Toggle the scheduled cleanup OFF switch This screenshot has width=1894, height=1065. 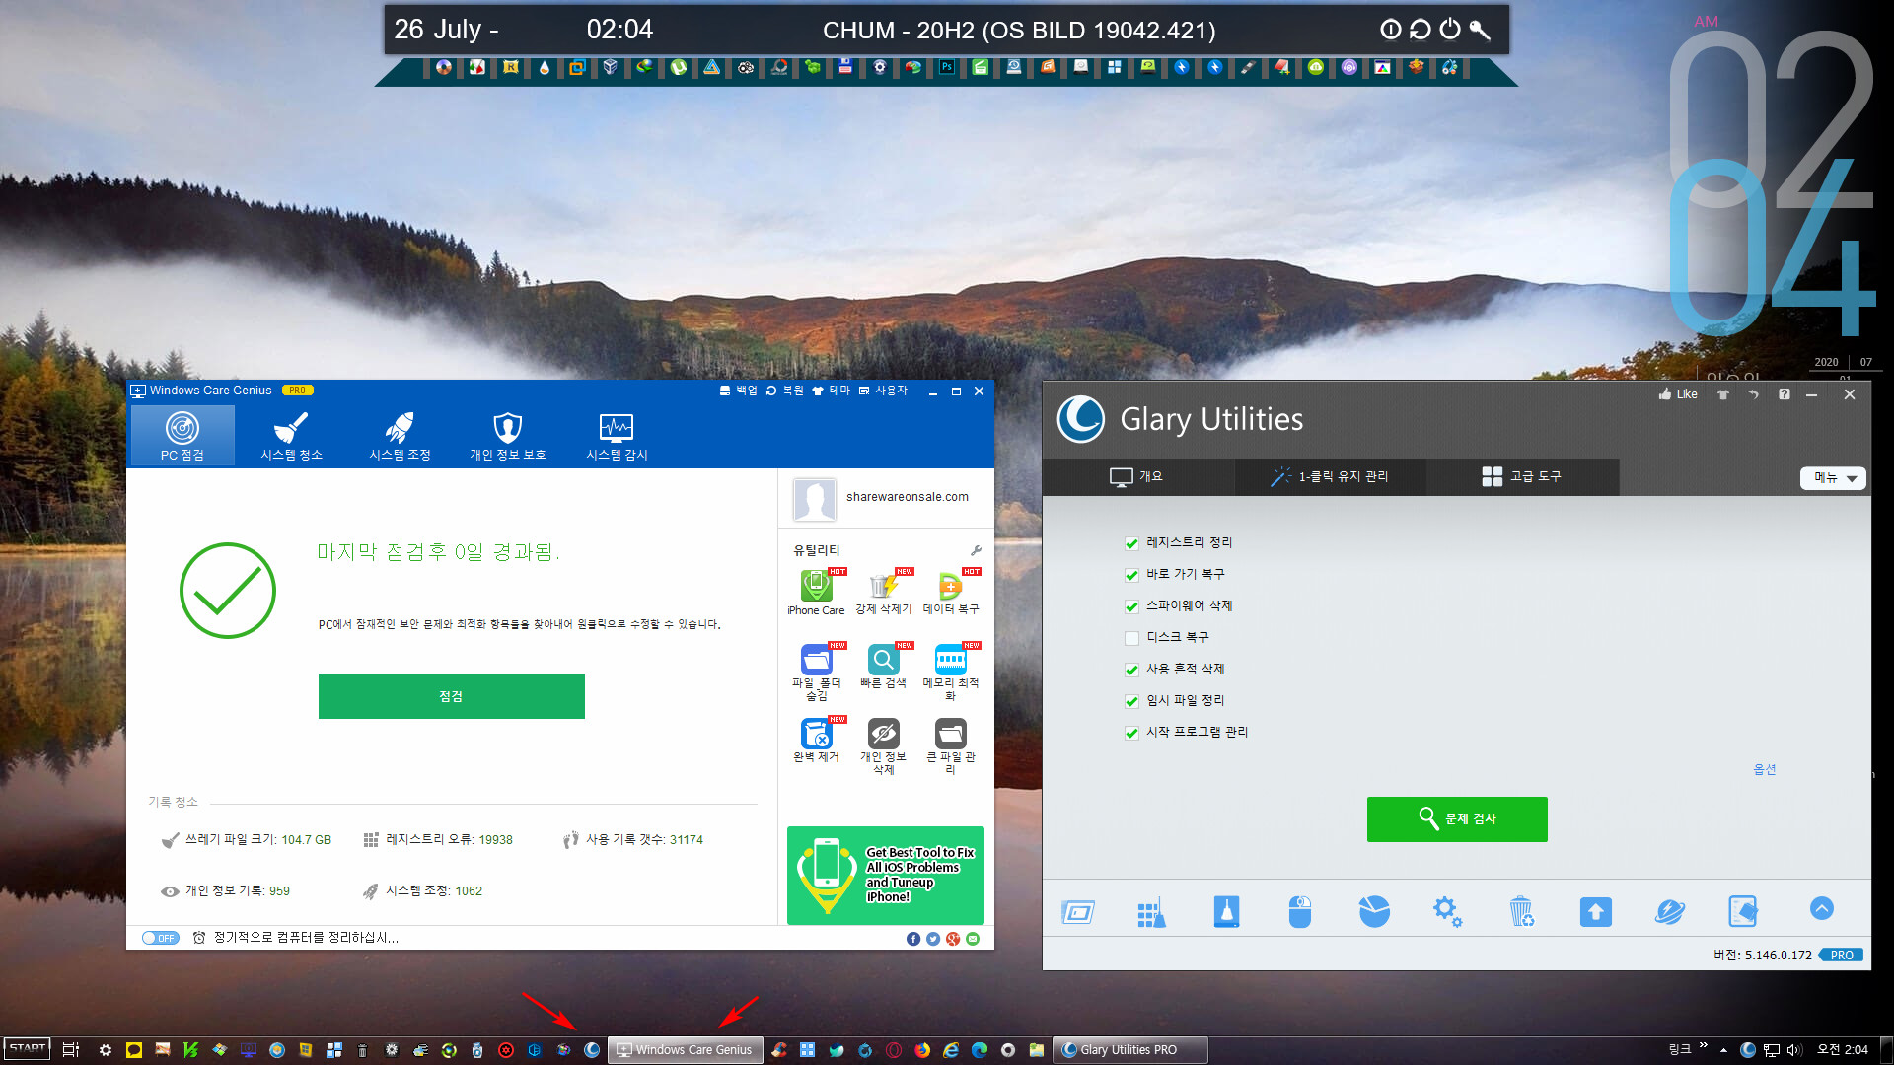[160, 938]
